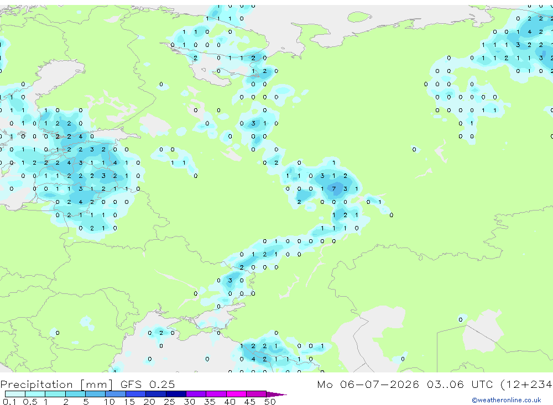
Task: Click the '0.1' legend scale label
Action: (x=9, y=402)
